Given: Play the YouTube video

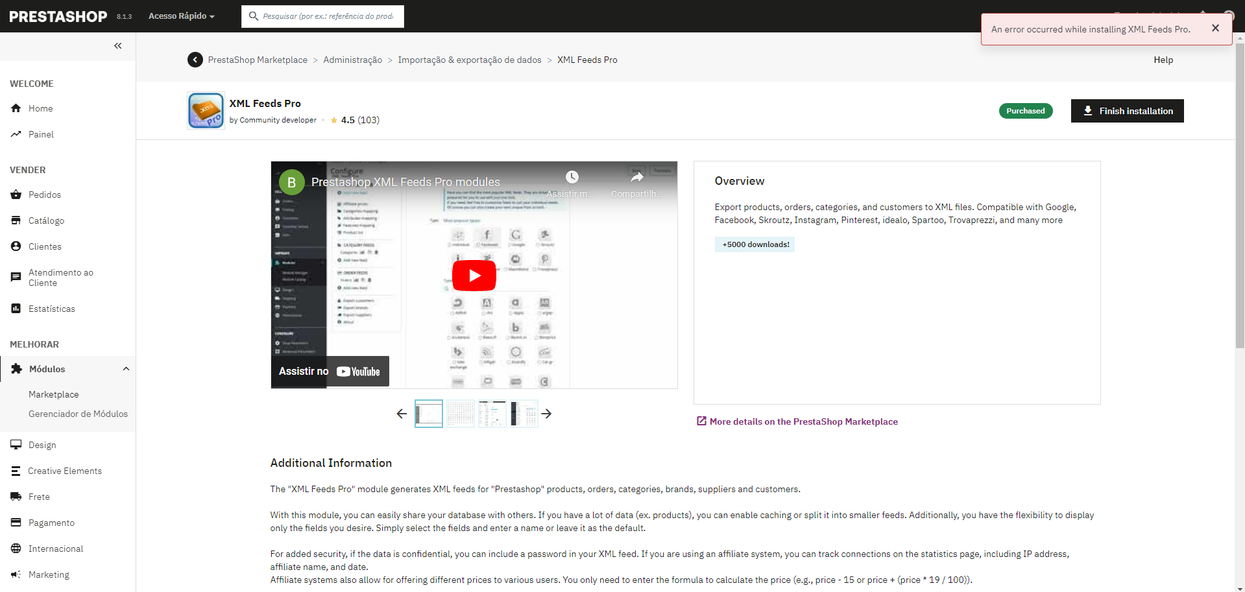Looking at the screenshot, I should tap(474, 276).
